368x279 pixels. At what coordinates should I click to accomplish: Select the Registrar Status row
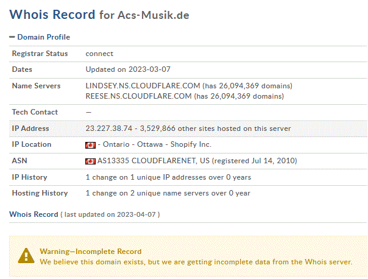point(188,54)
